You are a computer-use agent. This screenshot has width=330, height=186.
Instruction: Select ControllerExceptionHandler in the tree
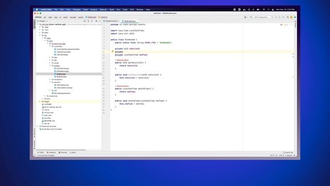click(68, 49)
